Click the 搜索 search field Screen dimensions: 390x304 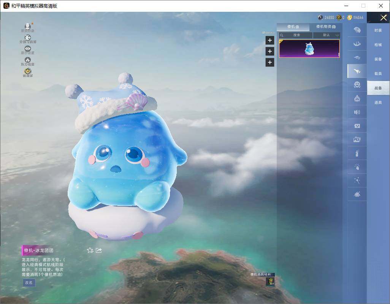296,35
